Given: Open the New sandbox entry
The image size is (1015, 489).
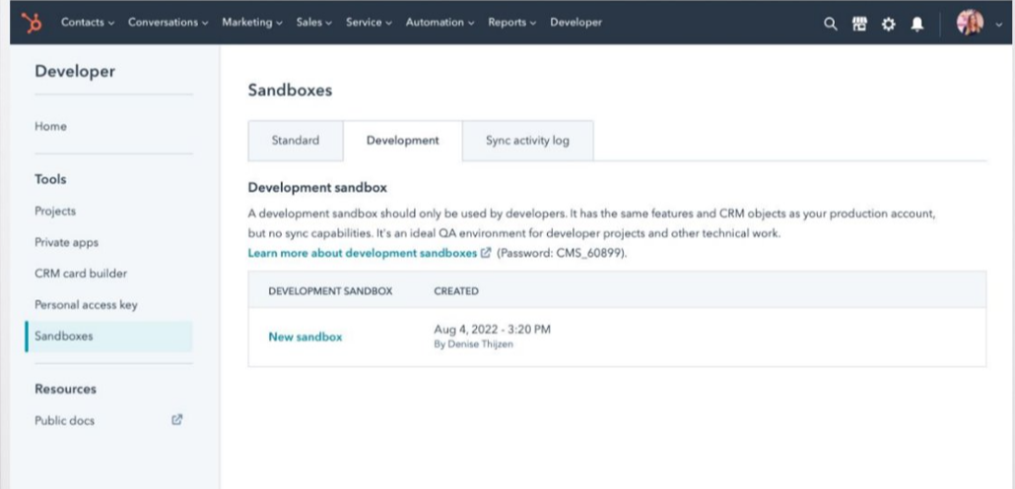Looking at the screenshot, I should click(x=305, y=336).
